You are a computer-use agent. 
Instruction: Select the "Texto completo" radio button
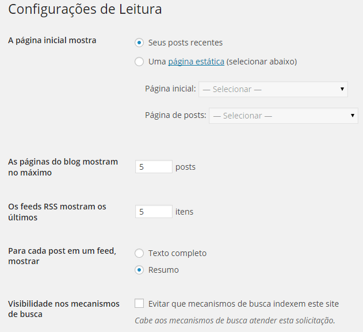tap(139, 253)
